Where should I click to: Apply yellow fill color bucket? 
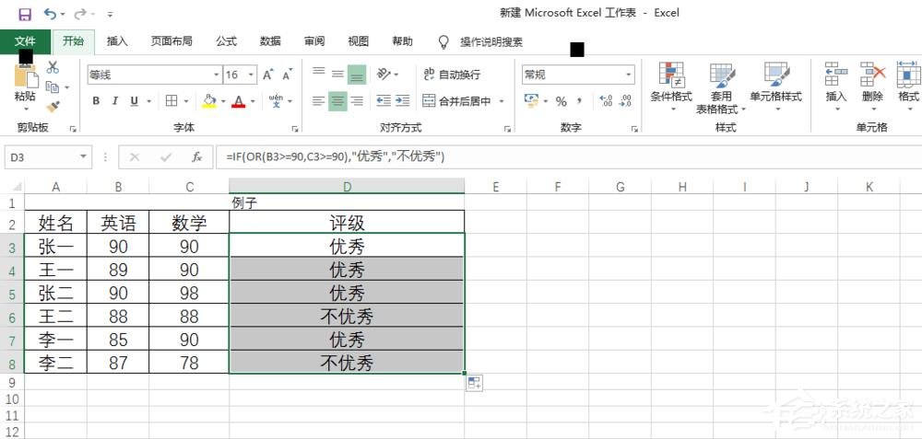(209, 101)
